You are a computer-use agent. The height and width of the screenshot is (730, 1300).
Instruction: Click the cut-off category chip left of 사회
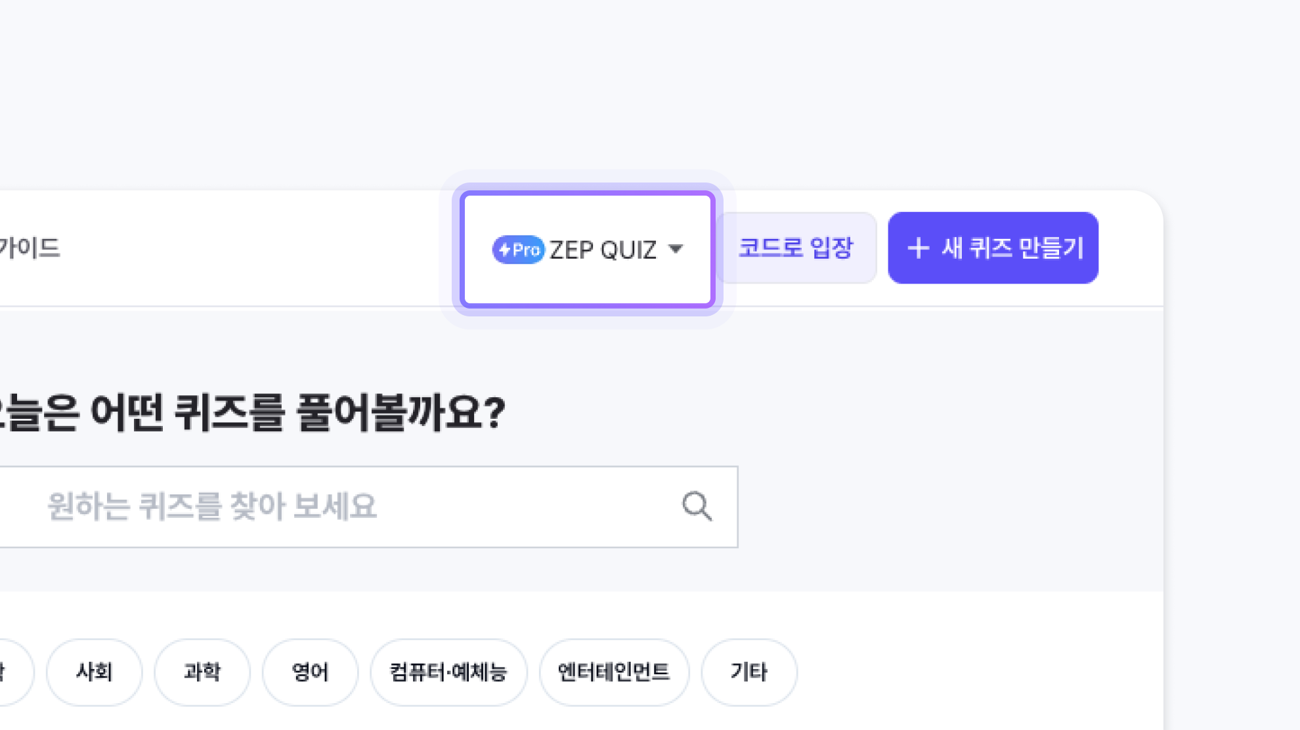click(12, 672)
